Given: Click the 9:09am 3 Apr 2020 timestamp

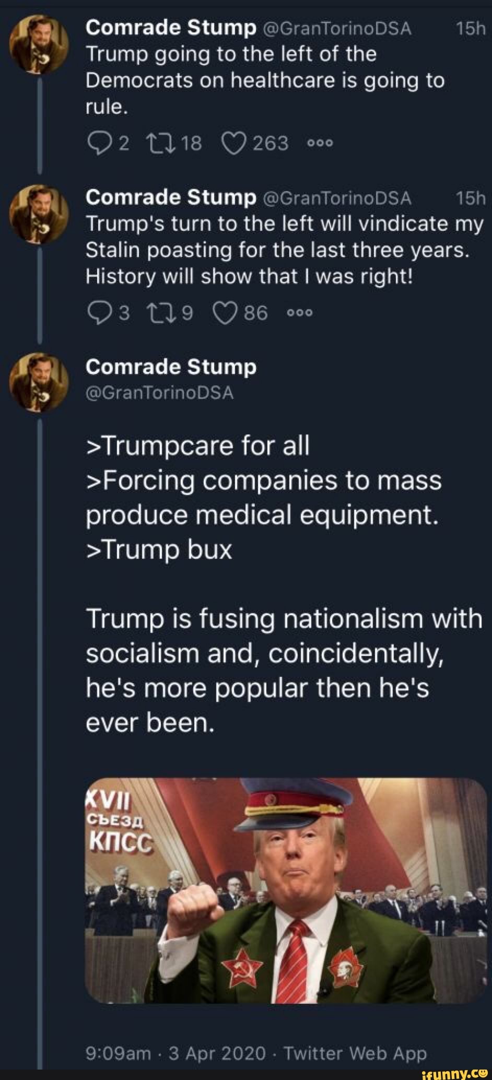Looking at the screenshot, I should 176,1053.
